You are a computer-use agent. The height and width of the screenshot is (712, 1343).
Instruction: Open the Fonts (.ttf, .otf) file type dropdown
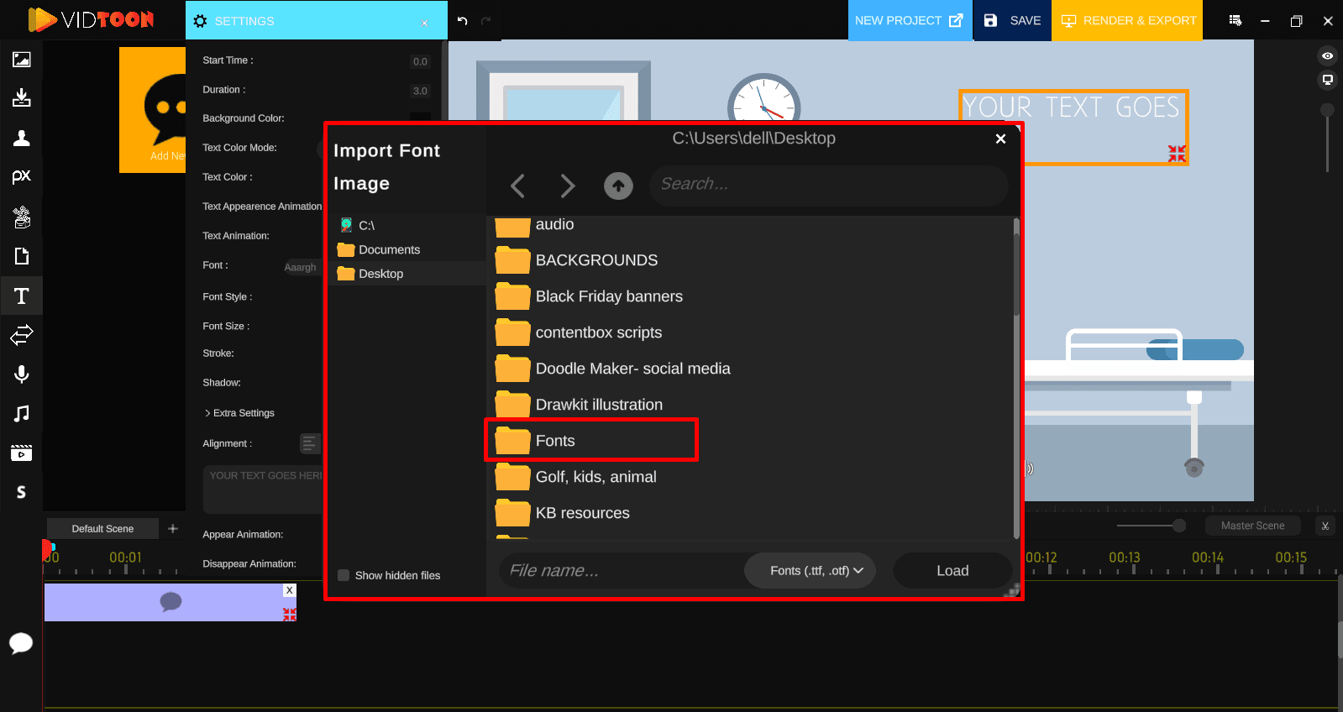pos(810,571)
